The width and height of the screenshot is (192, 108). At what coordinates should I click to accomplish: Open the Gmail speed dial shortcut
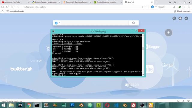(167, 65)
